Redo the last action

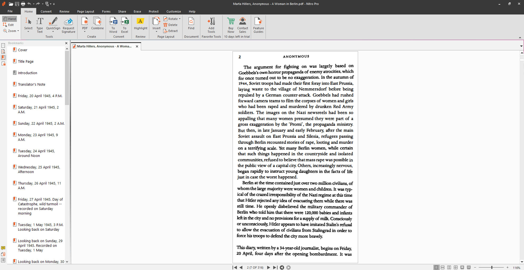pos(38,4)
